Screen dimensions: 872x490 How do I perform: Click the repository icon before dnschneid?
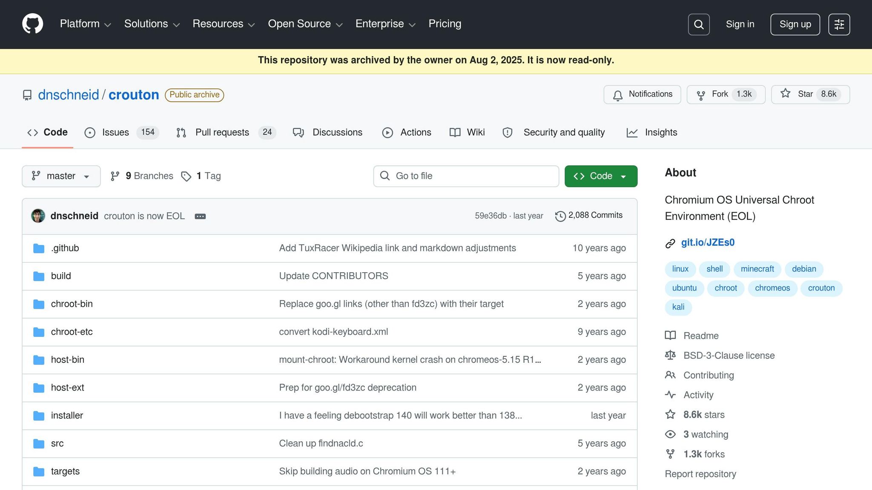pyautogui.click(x=27, y=95)
